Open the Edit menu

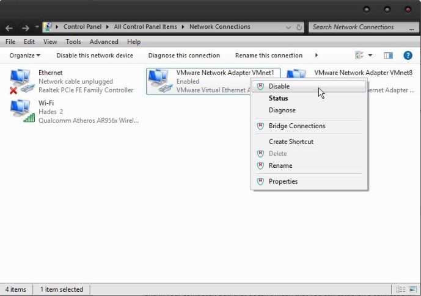pyautogui.click(x=29, y=42)
